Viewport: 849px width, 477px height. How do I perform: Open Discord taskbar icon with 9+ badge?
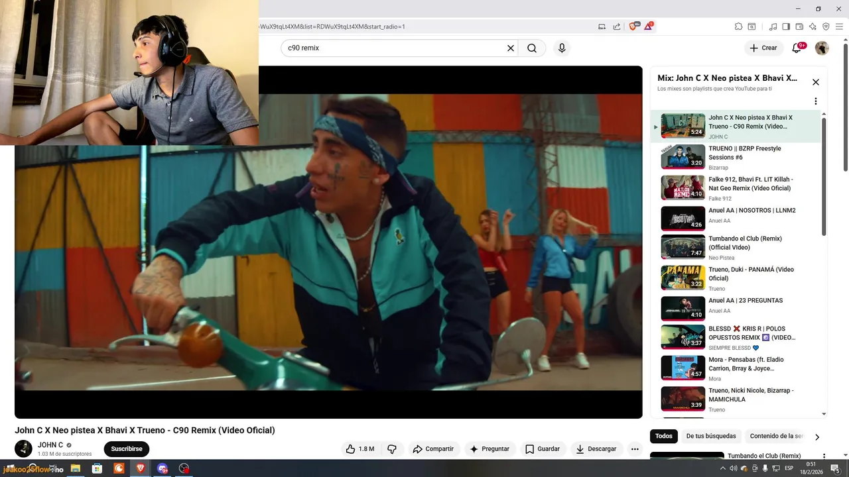coord(163,468)
